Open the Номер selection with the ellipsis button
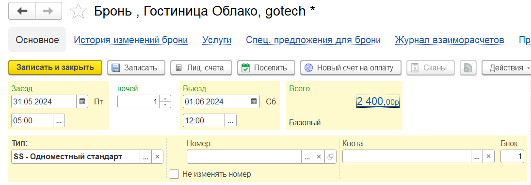 click(x=307, y=157)
